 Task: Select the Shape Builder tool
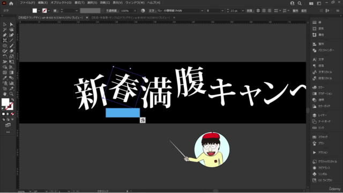click(x=5, y=67)
